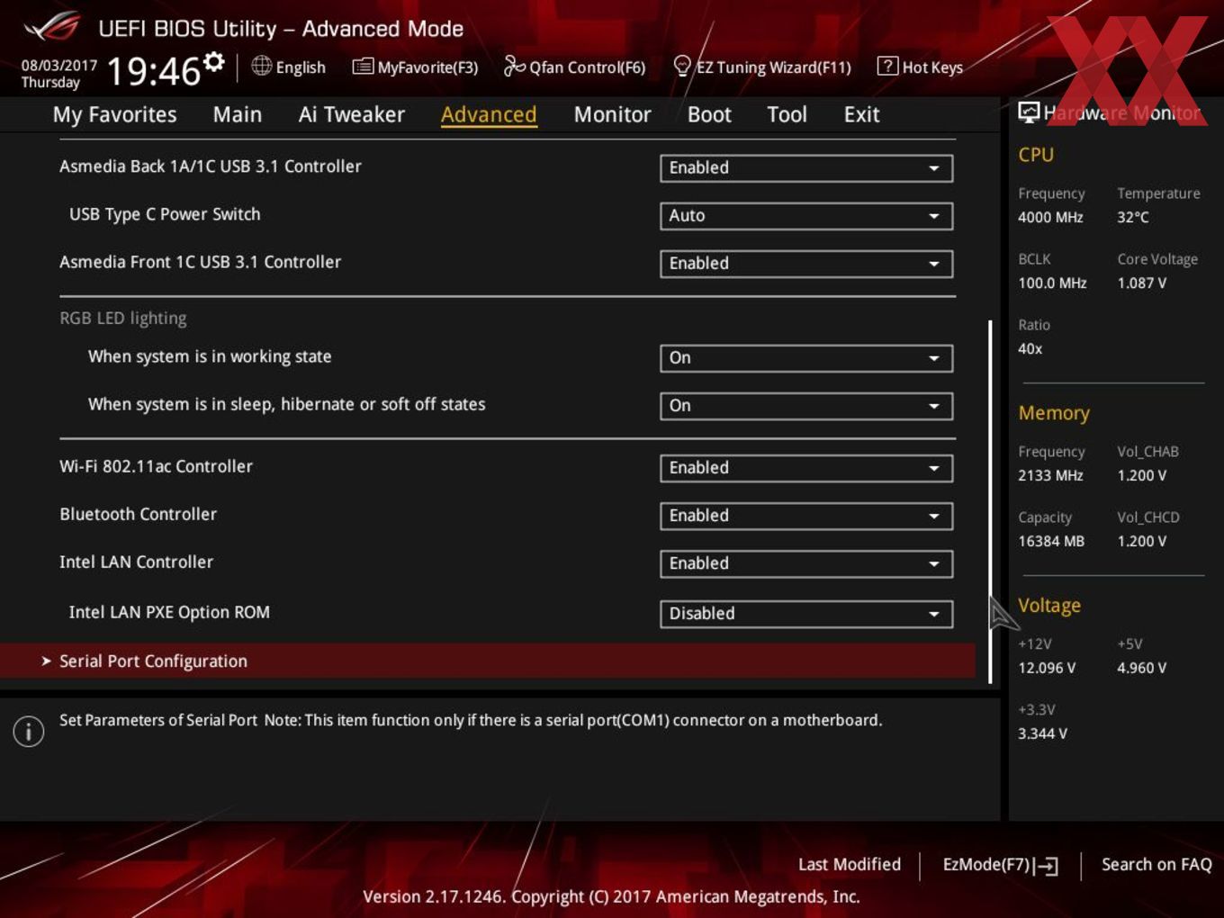Click Wi-Fi 802.11ac Controller label
This screenshot has height=918, width=1224.
click(156, 466)
